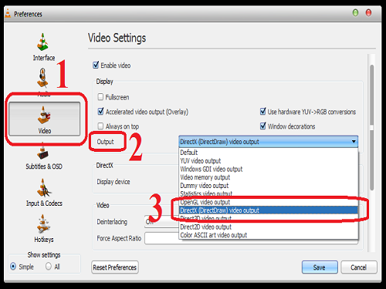Open the Input & Codecs category icon

click(43, 188)
